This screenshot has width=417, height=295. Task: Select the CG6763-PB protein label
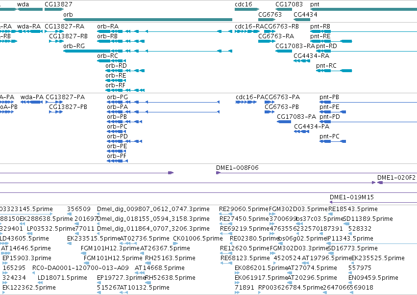(282, 107)
